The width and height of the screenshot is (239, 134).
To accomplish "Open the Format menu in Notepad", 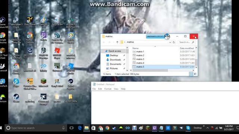I will click(108, 89).
